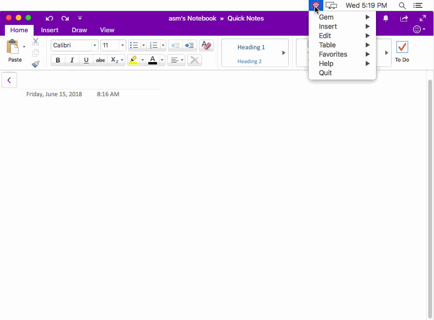Click the Undo arrow icon
The width and height of the screenshot is (434, 320).
tap(49, 18)
